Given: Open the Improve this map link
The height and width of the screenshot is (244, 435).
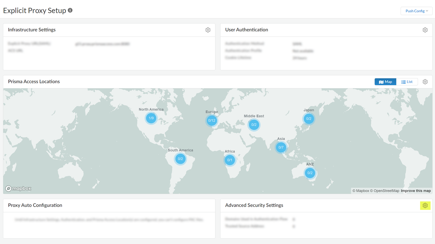Looking at the screenshot, I should point(416,191).
